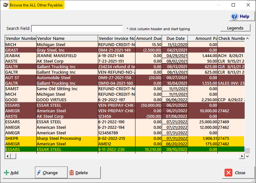This screenshot has width=256, height=183.
Task: Select the GOOD VIRTUES row
Action: click(125, 100)
